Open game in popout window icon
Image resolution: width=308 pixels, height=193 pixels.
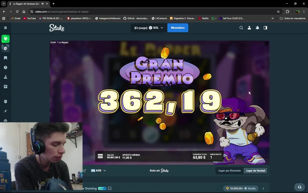84,170
